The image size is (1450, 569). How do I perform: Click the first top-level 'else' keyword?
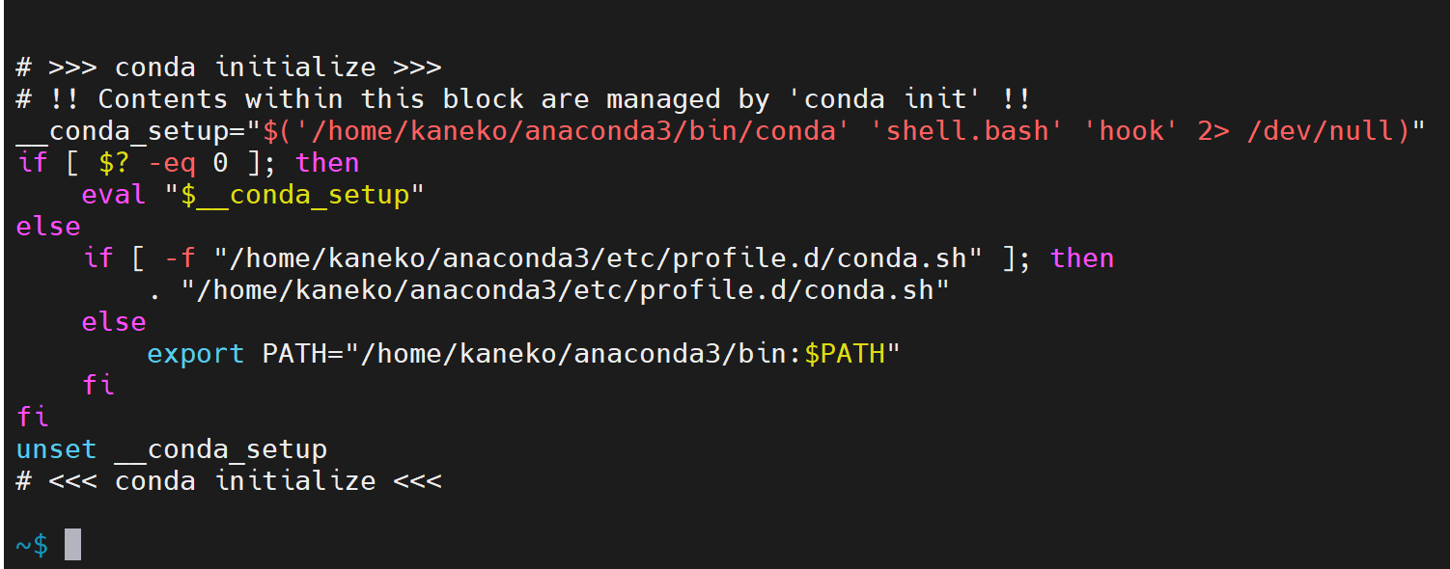[x=48, y=227]
